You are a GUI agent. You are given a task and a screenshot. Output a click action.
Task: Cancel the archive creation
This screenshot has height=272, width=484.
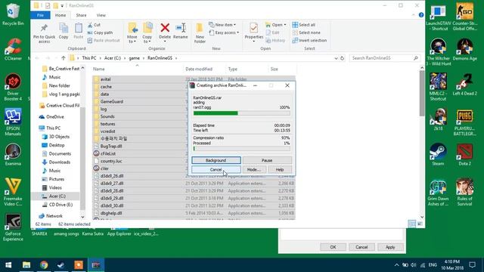tap(216, 169)
